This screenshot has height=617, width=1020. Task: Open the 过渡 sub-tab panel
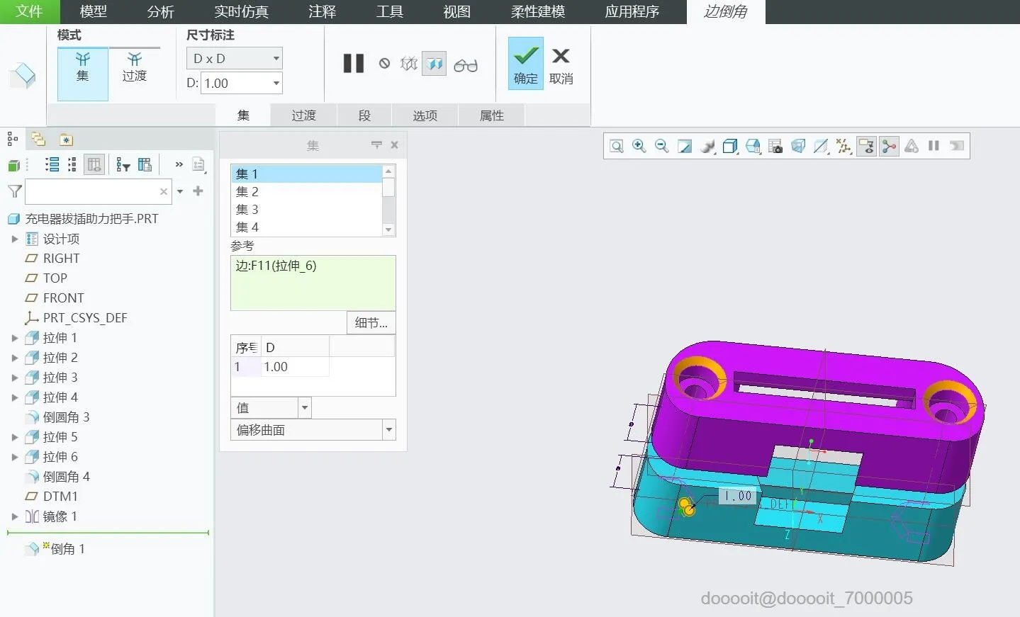303,115
